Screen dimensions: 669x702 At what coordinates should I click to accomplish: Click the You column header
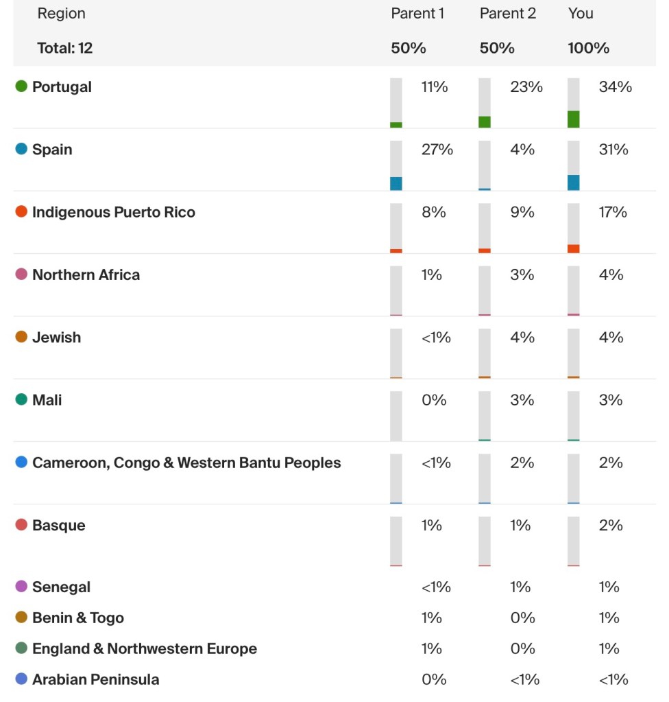[581, 14]
